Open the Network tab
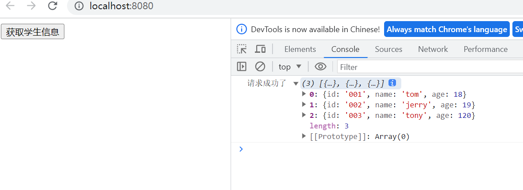523x190 pixels. coord(433,49)
